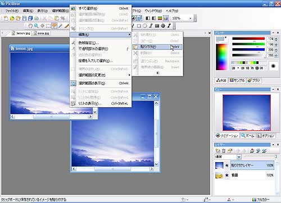Open the zoom 100% dropdown

pyautogui.click(x=191, y=19)
